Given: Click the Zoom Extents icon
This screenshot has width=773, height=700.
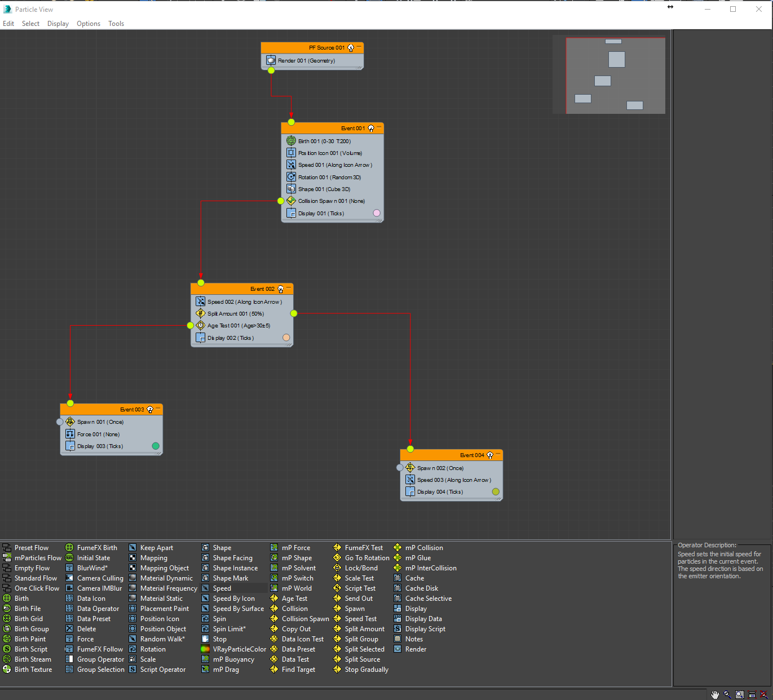Looking at the screenshot, I should (752, 695).
